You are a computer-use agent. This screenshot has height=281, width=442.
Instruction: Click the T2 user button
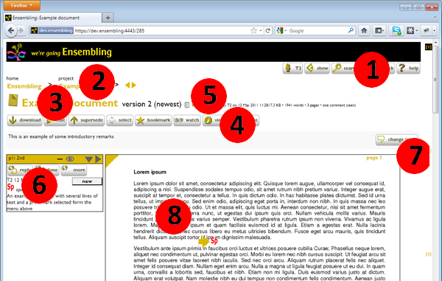pyautogui.click(x=293, y=69)
